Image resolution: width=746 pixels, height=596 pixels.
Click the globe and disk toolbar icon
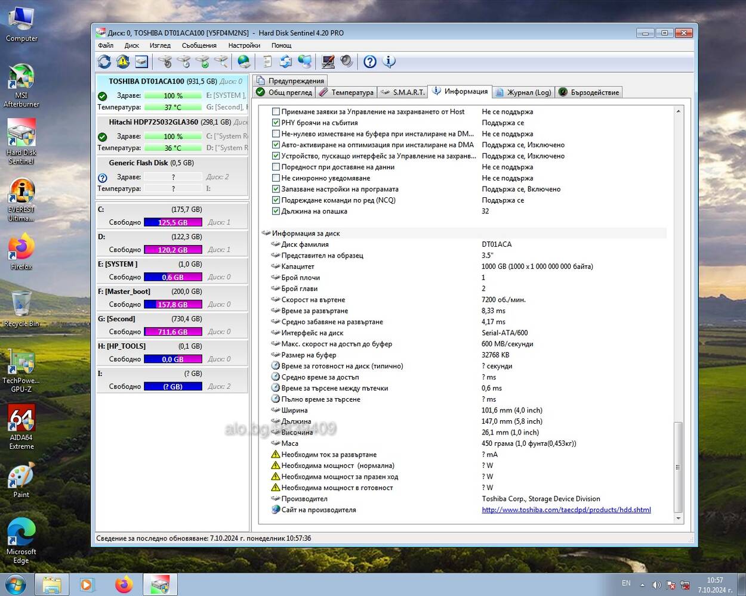click(x=243, y=61)
